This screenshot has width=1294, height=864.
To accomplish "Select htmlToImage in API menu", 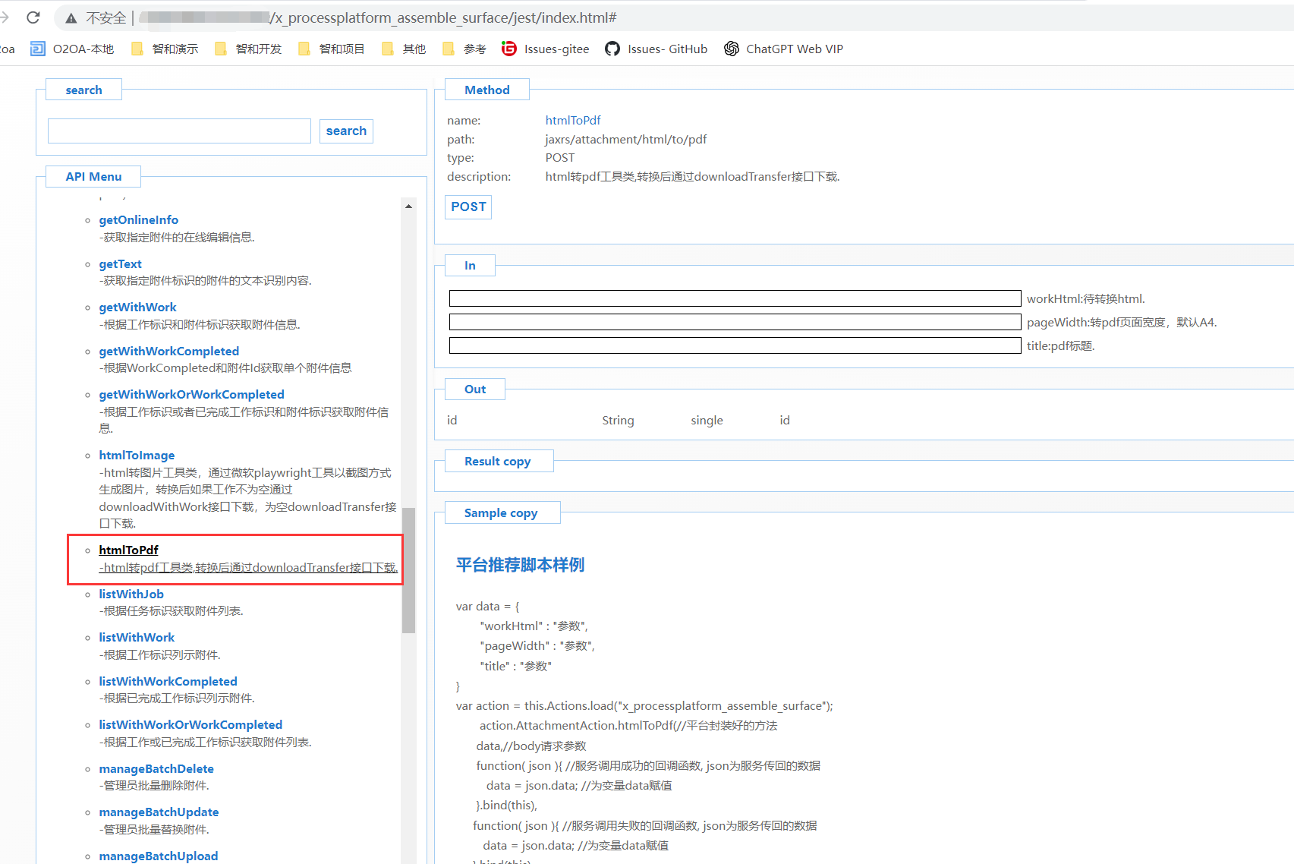I will pos(137,456).
